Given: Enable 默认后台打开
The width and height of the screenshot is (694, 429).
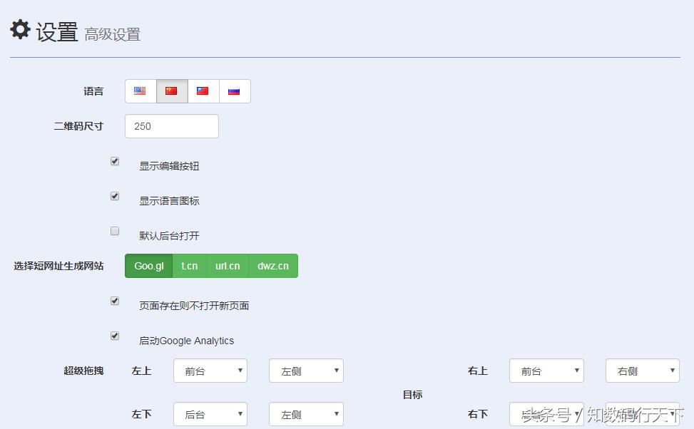Looking at the screenshot, I should click(115, 231).
